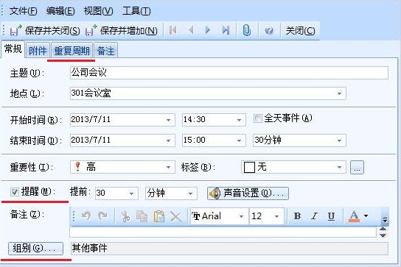Toggle the 全天事件 checkbox

click(257, 118)
